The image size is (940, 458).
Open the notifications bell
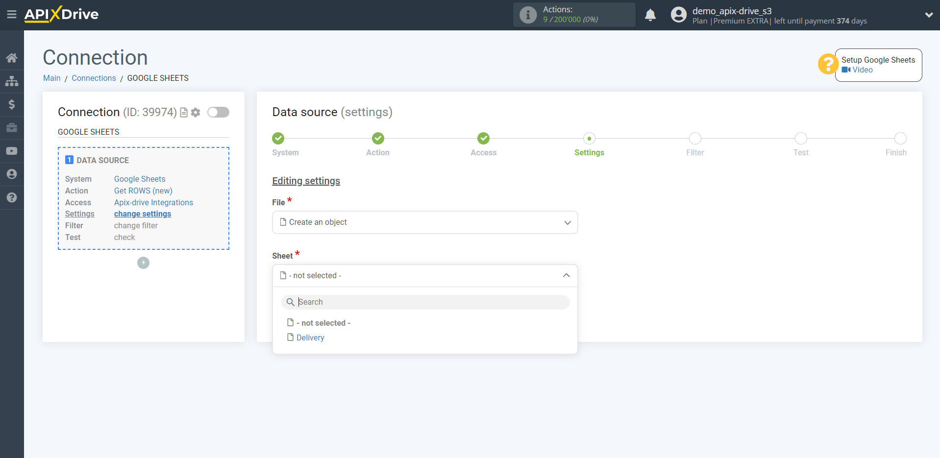tap(650, 15)
